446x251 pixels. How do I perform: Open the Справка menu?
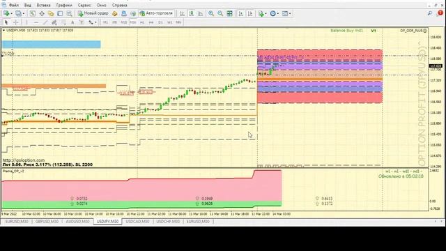point(119,5)
